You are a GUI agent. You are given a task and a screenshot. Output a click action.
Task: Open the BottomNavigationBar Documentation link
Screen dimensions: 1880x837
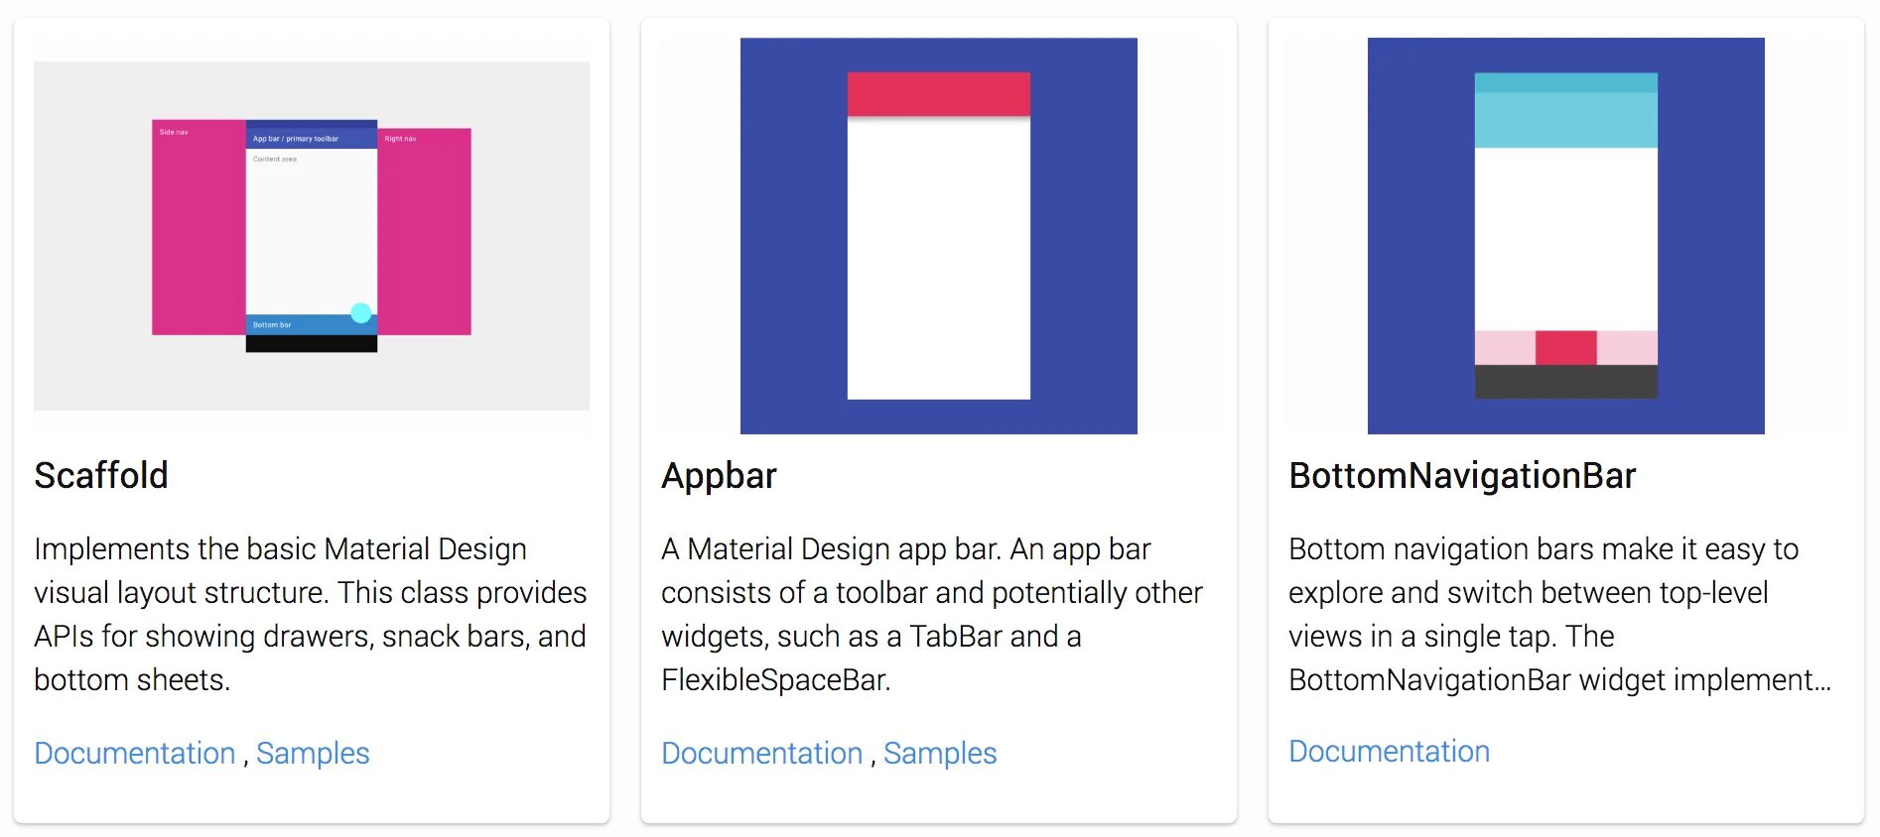pyautogui.click(x=1389, y=752)
